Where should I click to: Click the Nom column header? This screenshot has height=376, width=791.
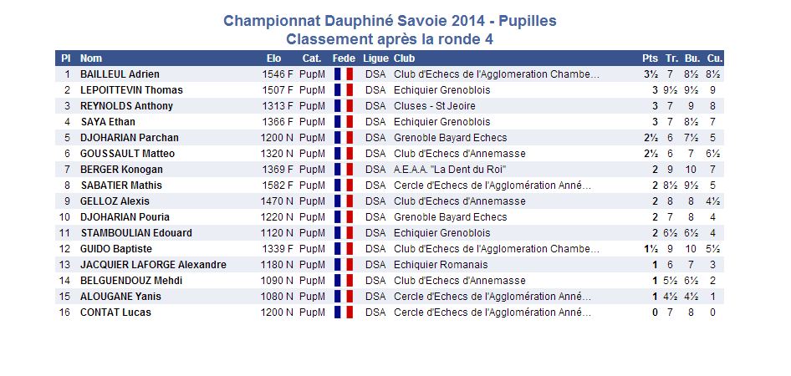pyautogui.click(x=91, y=58)
